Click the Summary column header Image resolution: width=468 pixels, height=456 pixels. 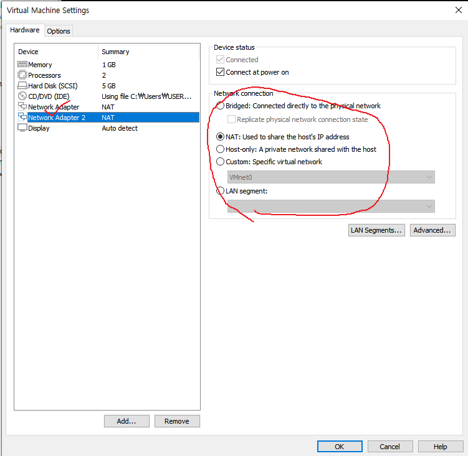tap(148, 52)
